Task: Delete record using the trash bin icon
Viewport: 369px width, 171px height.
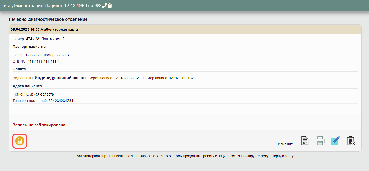Action: [x=351, y=141]
